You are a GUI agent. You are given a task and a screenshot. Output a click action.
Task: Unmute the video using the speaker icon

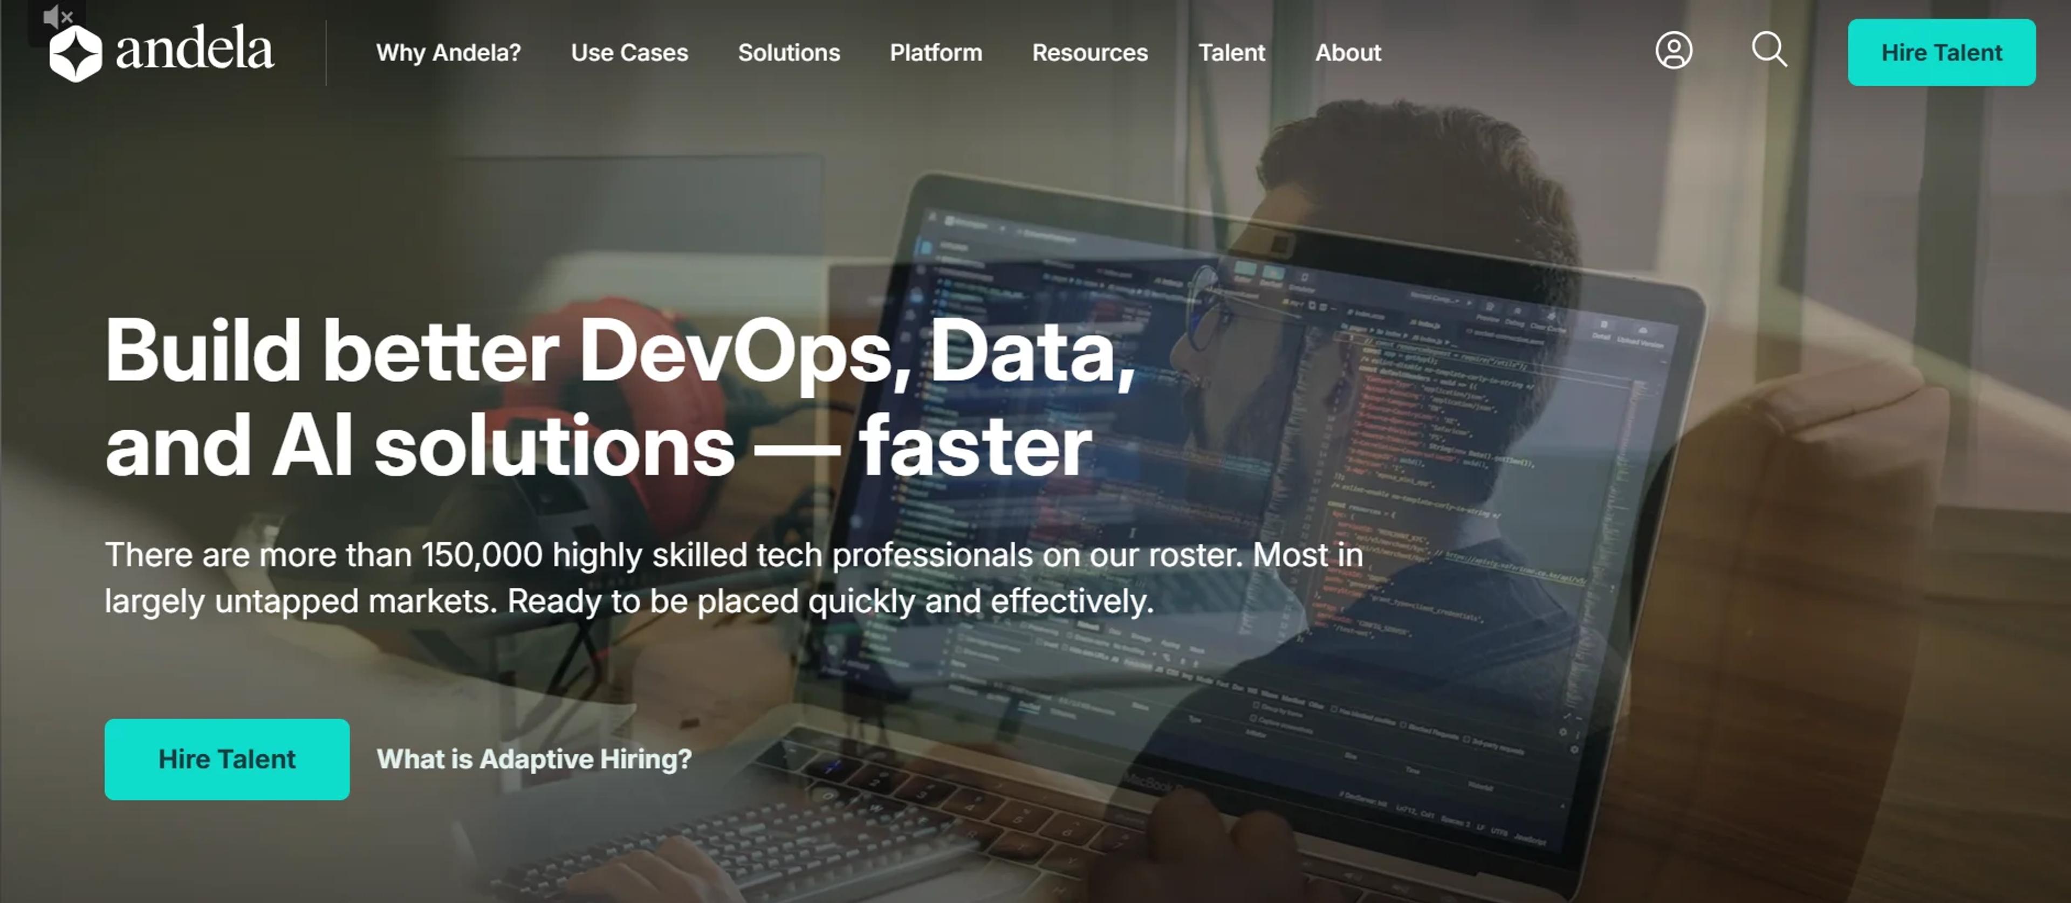pos(57,16)
